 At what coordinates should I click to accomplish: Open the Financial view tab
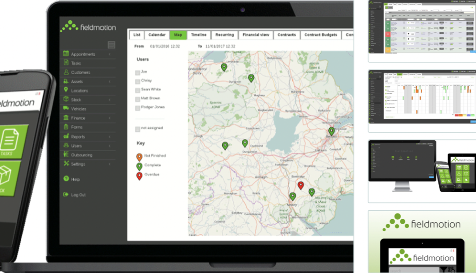click(256, 35)
